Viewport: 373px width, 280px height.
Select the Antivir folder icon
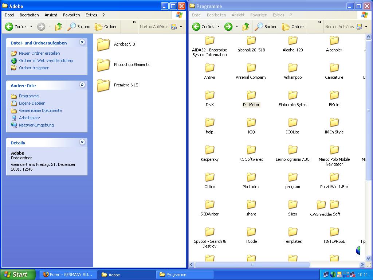click(209, 67)
